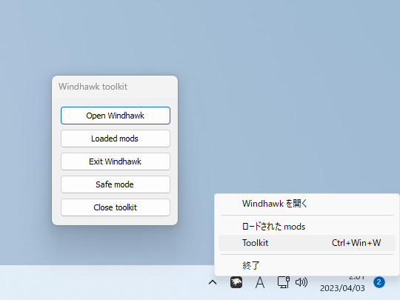Close the toolkit with its button

(x=116, y=207)
